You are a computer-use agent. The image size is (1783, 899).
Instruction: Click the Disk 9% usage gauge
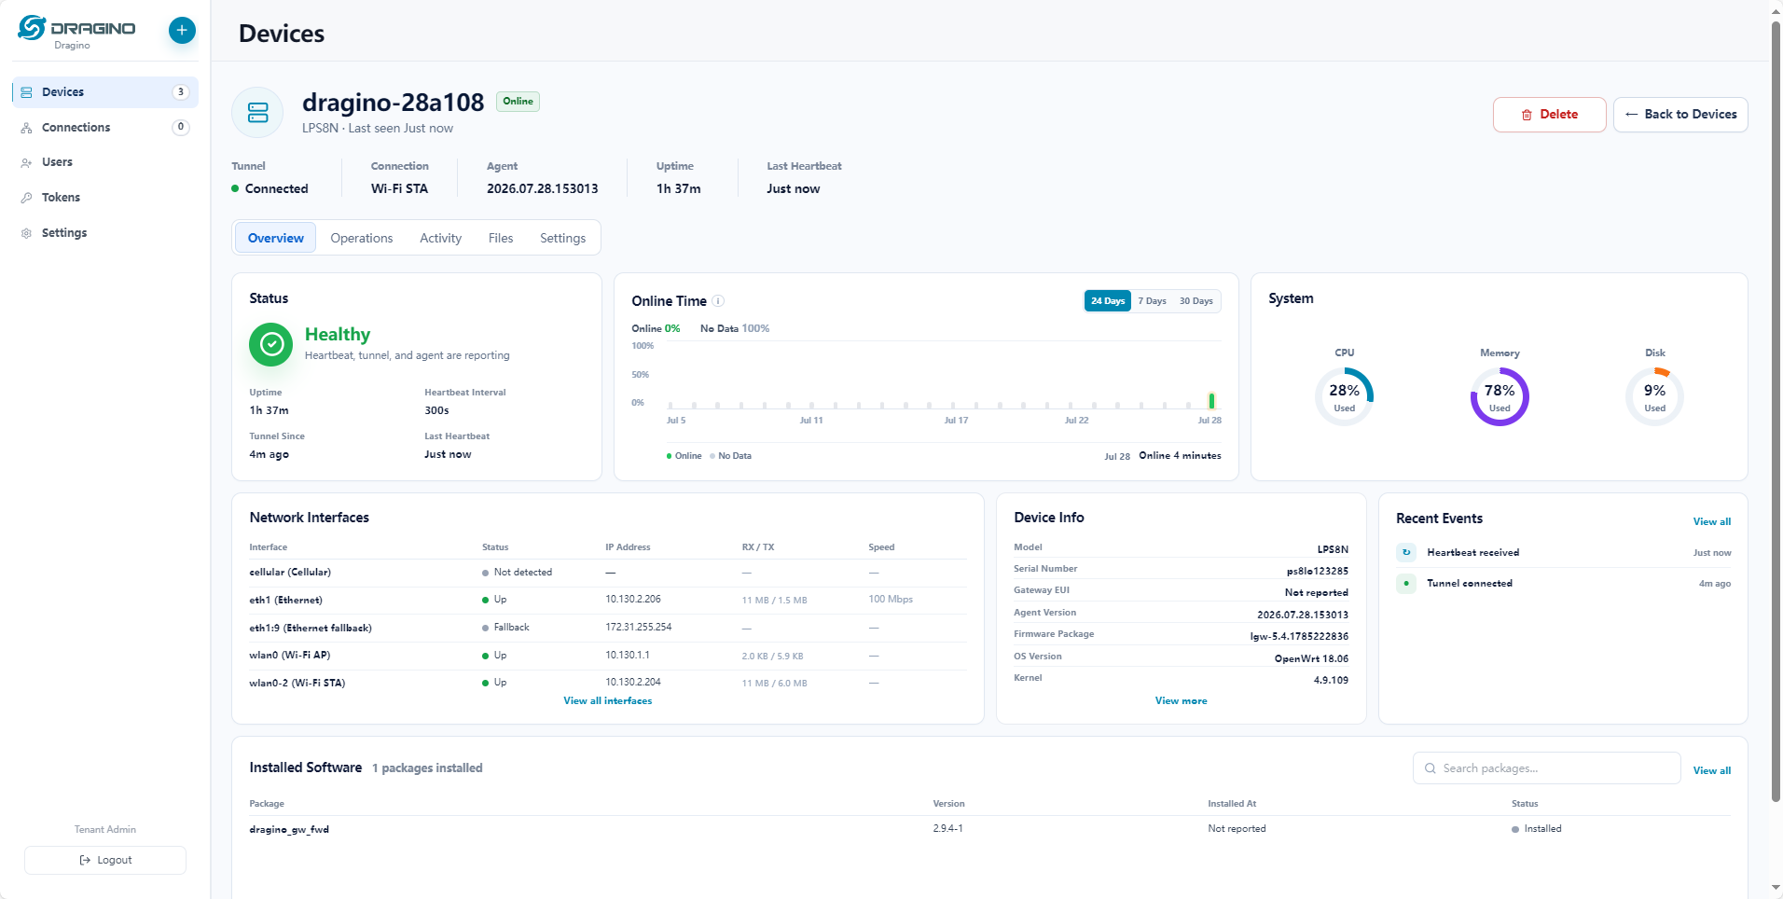pos(1655,396)
